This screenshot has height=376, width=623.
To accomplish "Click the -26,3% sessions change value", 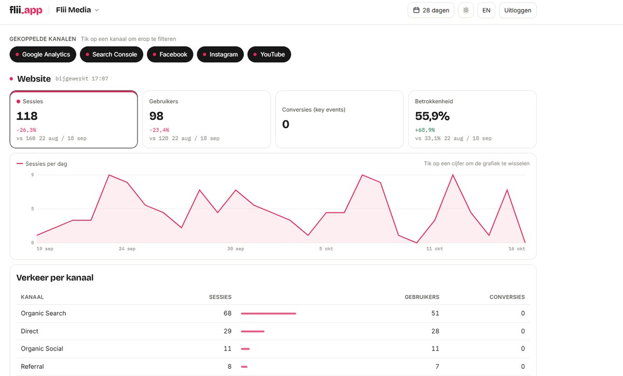I will [26, 130].
